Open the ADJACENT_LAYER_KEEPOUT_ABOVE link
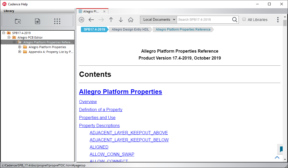Image resolution: width=288 pixels, height=168 pixels. [x=129, y=133]
